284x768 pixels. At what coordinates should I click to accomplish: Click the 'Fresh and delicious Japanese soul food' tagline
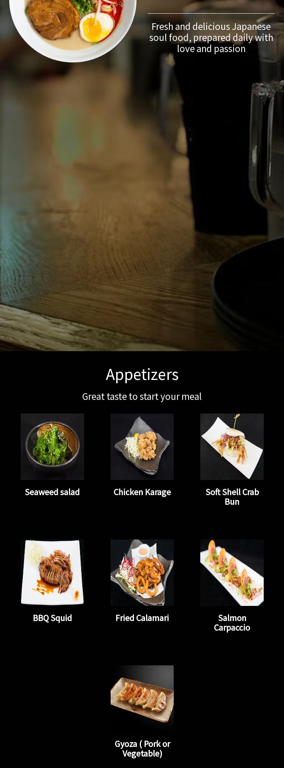[211, 38]
